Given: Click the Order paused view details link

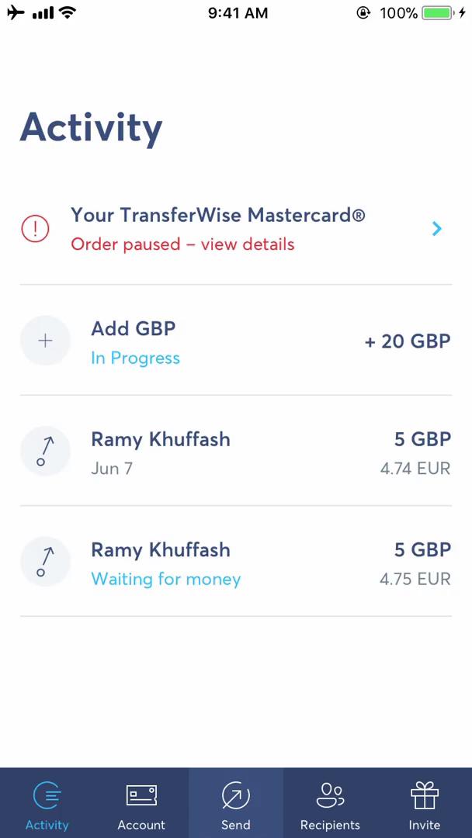Looking at the screenshot, I should (x=182, y=244).
